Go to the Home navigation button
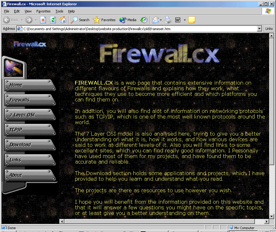 (30, 85)
